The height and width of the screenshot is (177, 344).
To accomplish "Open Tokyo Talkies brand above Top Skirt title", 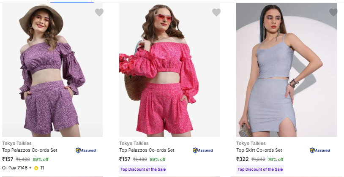I will point(251,143).
